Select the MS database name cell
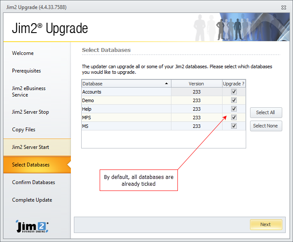This screenshot has height=242, width=293. [126, 126]
